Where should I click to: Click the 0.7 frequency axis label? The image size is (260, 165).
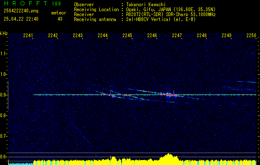coord(3,136)
